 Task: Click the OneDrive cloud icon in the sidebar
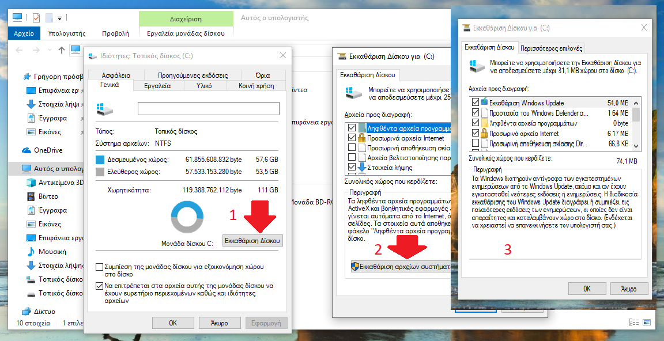click(x=27, y=150)
